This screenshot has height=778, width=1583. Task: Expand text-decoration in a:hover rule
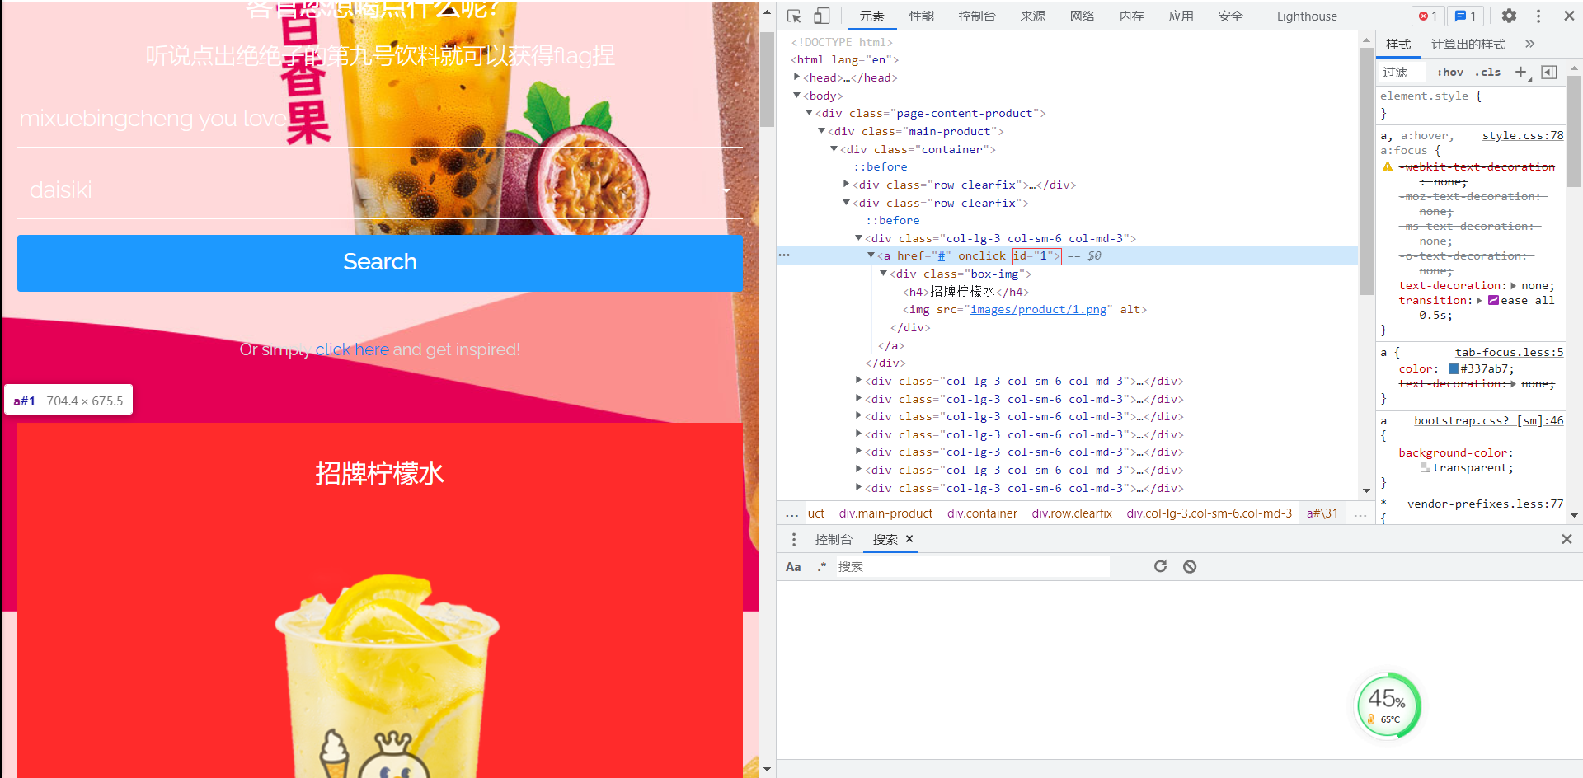[1514, 286]
